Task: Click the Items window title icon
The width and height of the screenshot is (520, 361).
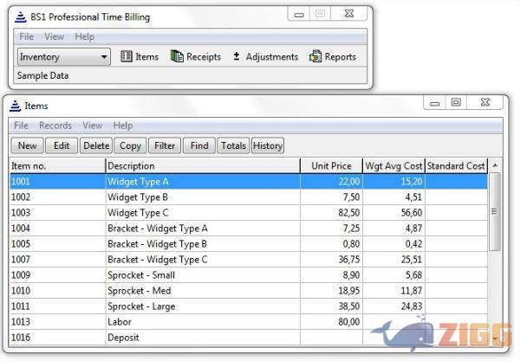Action: 15,106
